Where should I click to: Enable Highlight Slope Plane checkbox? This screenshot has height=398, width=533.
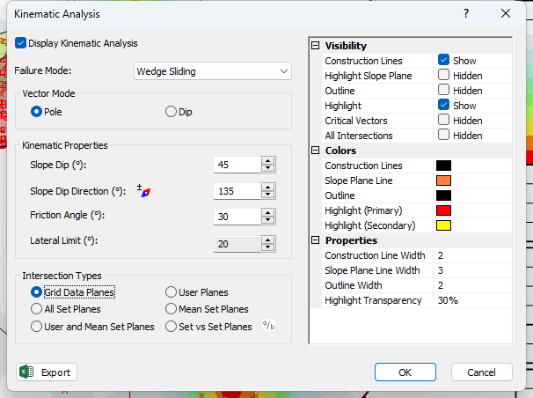pyautogui.click(x=443, y=75)
